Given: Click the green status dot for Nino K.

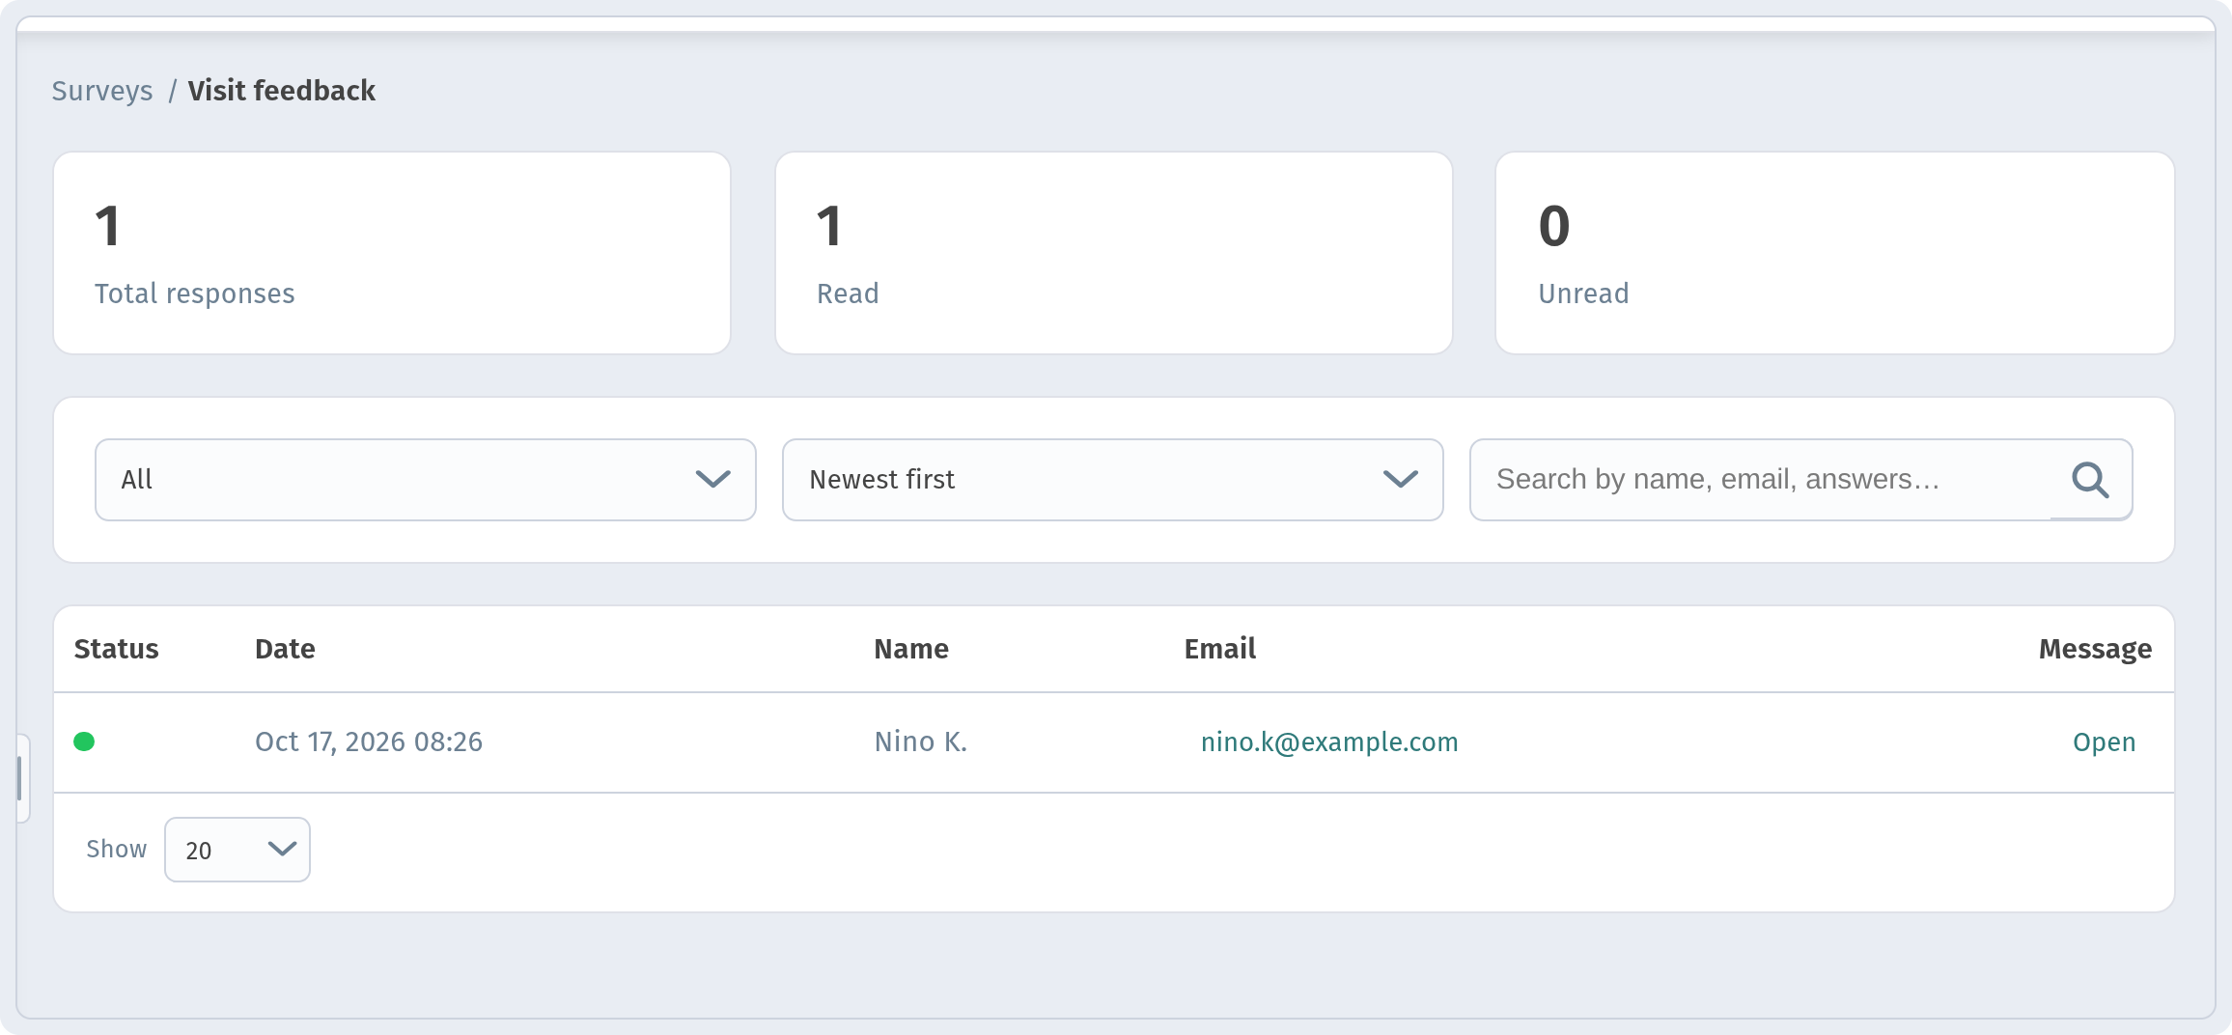Looking at the screenshot, I should coord(84,741).
